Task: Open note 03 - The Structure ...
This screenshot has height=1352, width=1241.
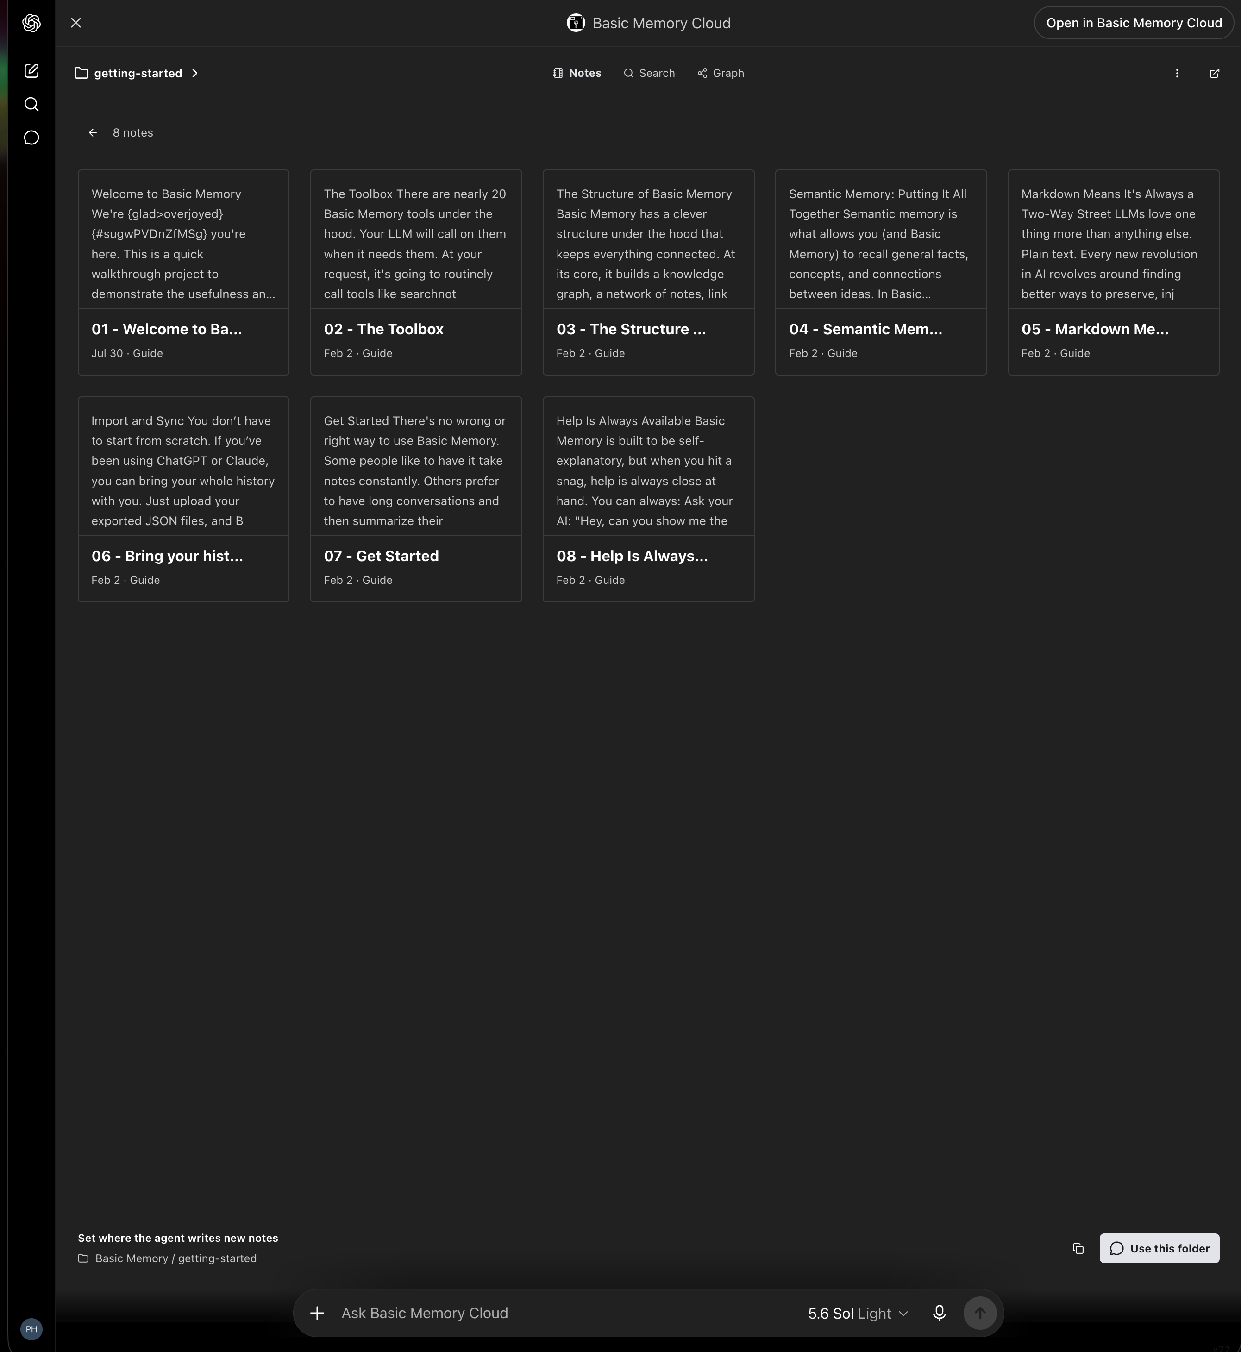Action: click(648, 273)
